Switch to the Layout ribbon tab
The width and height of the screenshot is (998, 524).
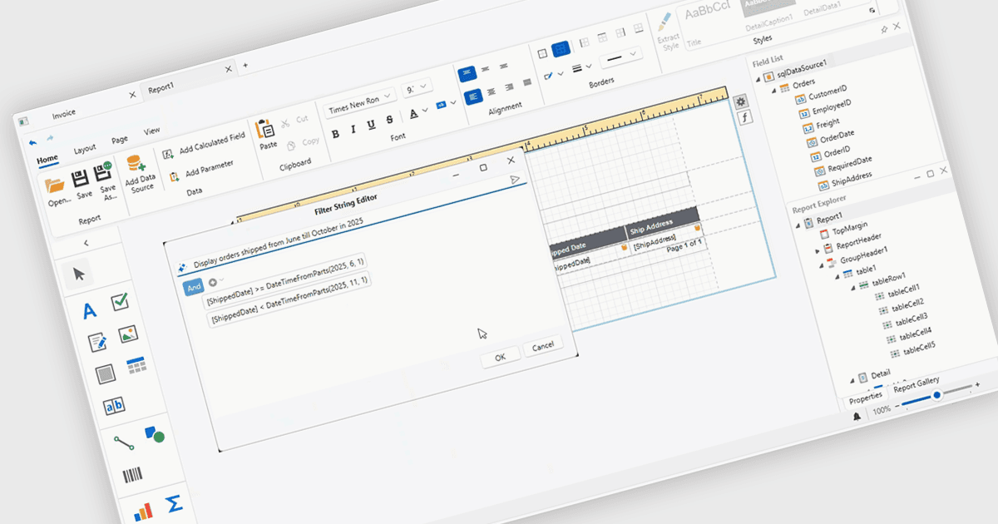tap(85, 149)
